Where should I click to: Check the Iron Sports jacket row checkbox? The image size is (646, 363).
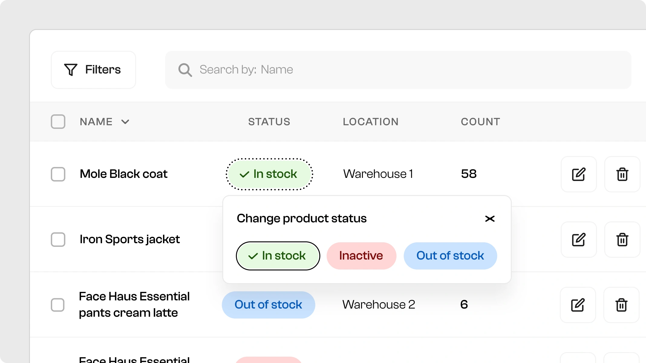(x=58, y=239)
